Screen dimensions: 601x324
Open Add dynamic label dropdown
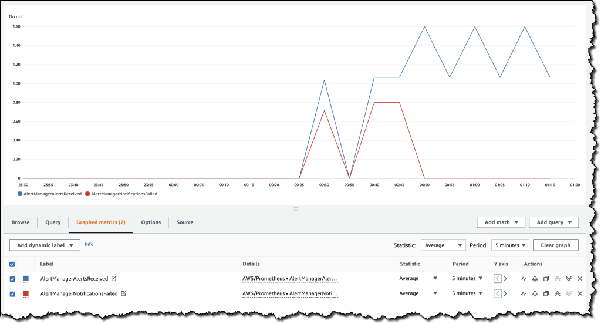(45, 245)
